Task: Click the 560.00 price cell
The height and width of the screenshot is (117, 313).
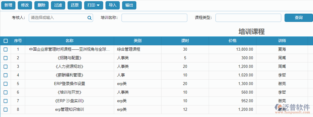Action: [x=233, y=92]
